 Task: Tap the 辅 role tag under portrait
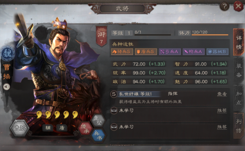48,128
